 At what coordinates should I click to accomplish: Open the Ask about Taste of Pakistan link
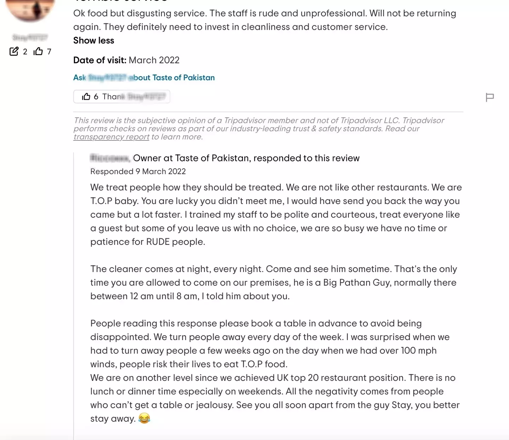click(x=144, y=78)
